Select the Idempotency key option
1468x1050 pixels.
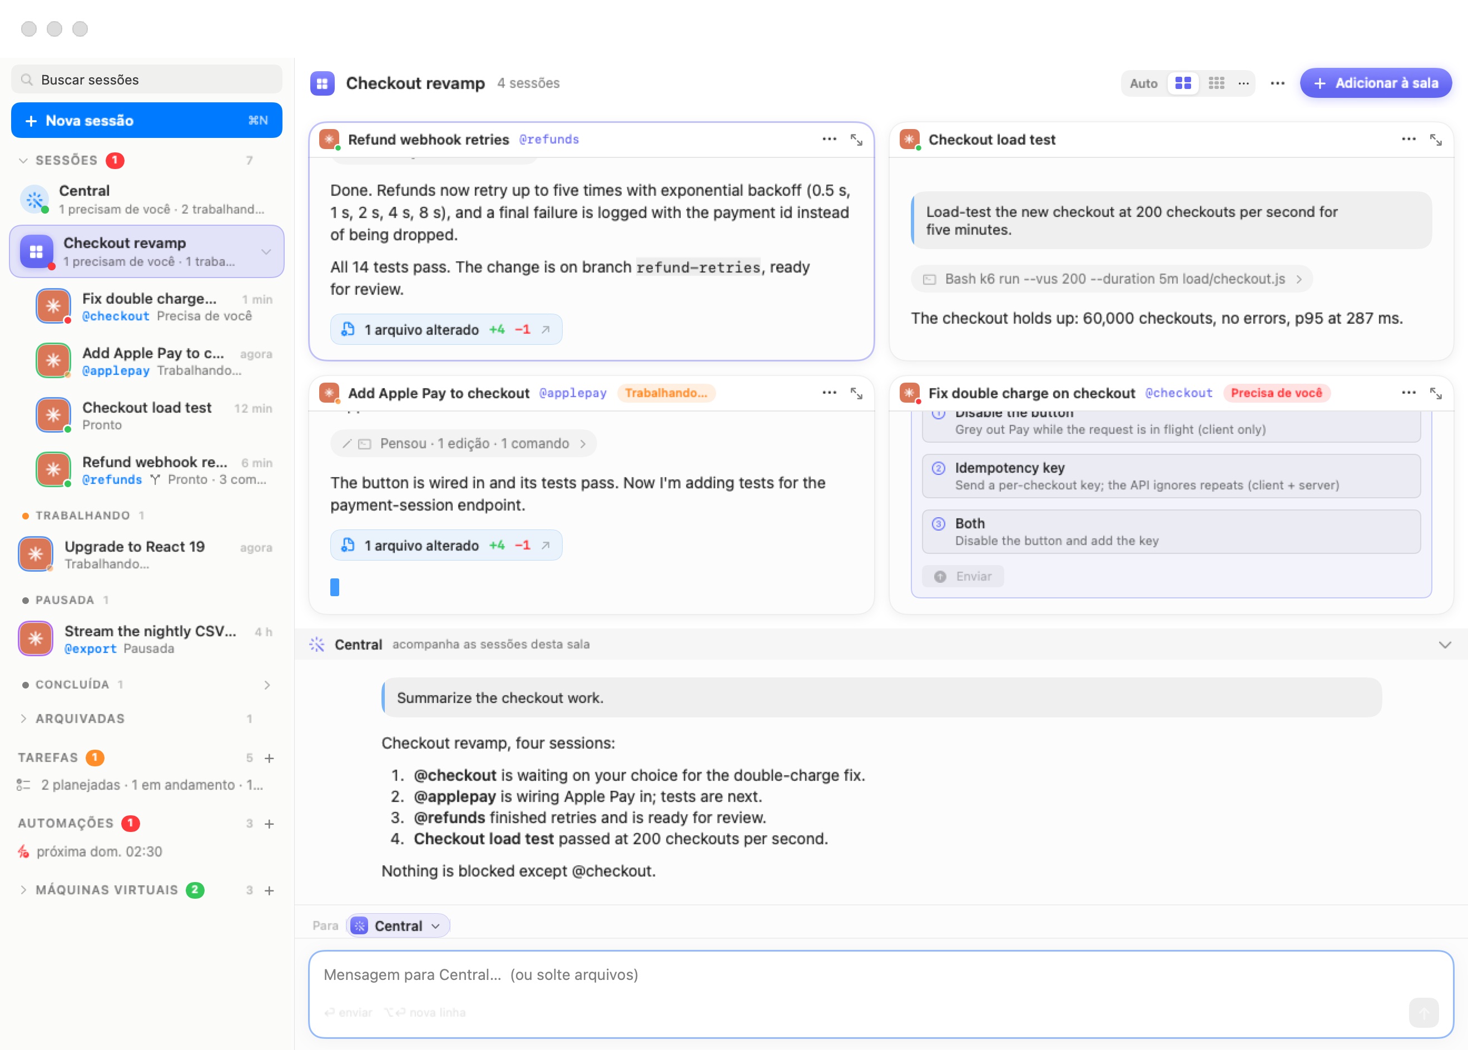(1171, 476)
